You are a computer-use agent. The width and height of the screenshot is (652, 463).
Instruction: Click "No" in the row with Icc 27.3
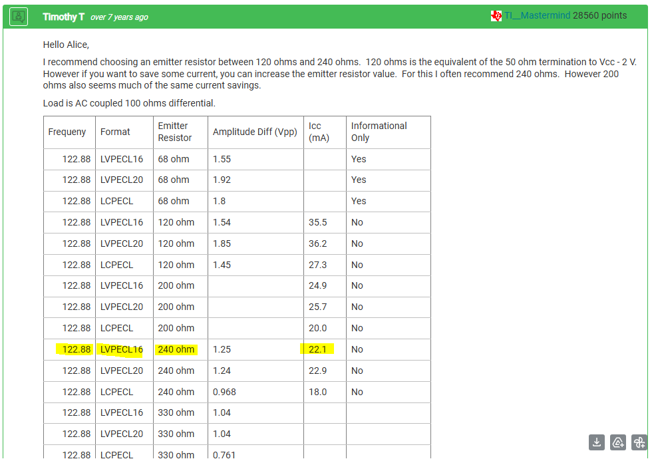point(357,265)
